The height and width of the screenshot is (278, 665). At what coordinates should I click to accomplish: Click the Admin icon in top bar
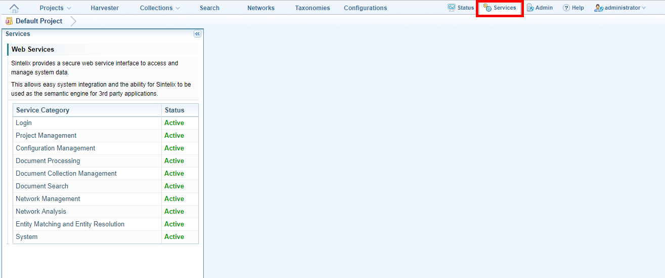(x=530, y=8)
